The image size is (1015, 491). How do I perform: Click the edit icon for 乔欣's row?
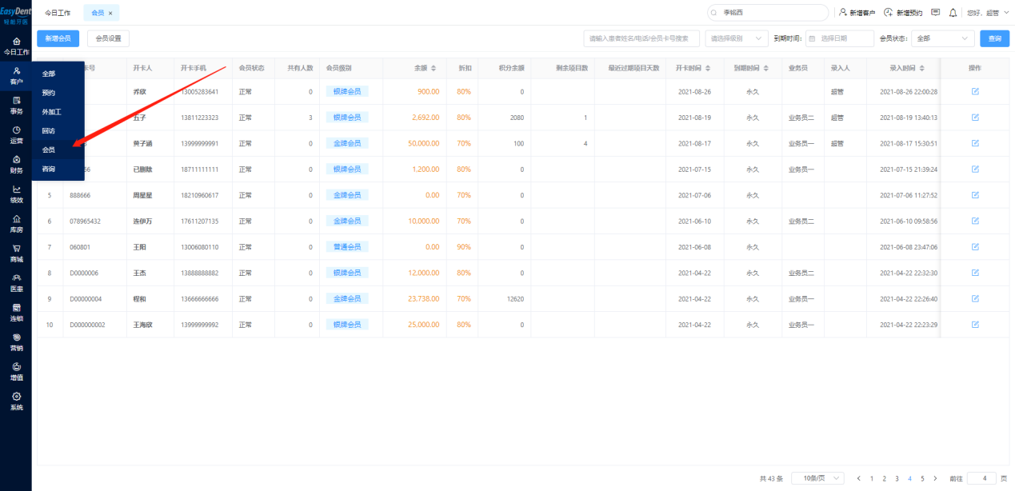(975, 91)
